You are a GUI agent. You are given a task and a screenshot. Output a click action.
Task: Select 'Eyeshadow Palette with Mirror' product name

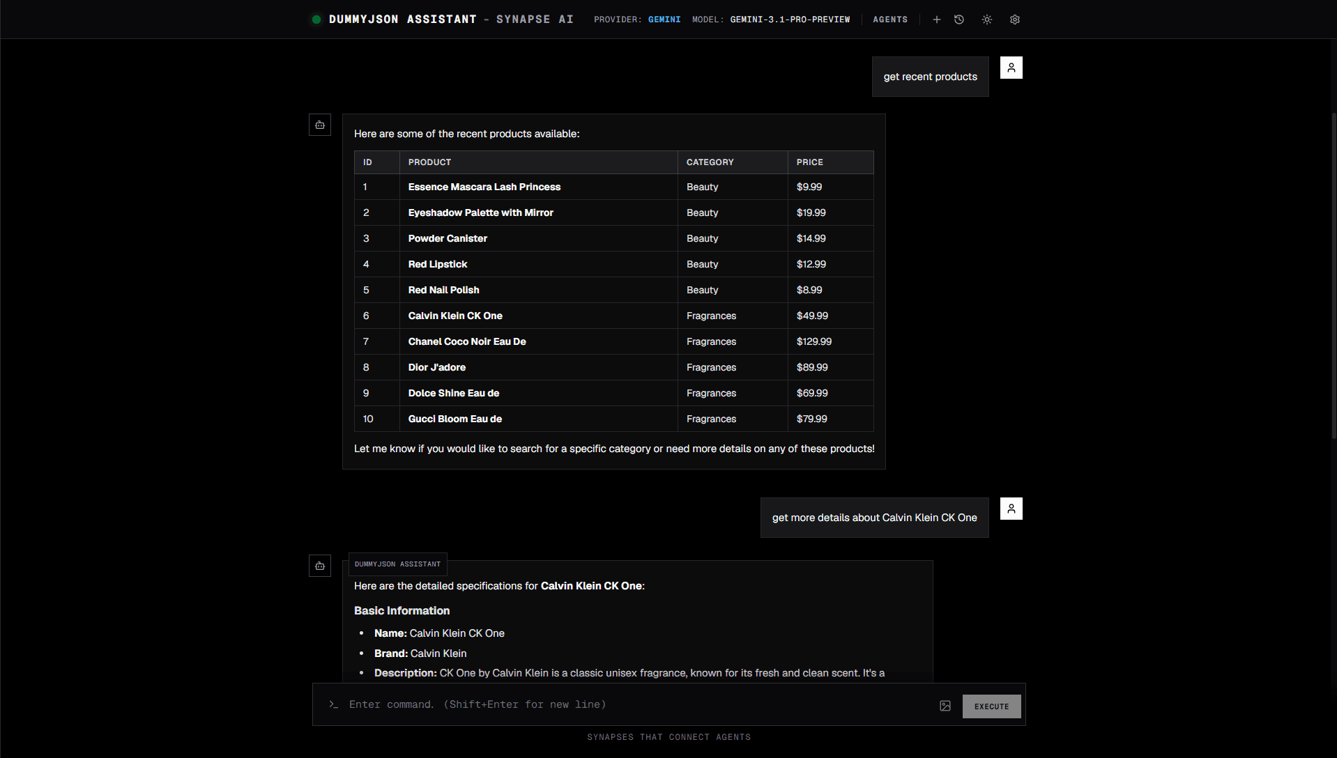pyautogui.click(x=481, y=212)
